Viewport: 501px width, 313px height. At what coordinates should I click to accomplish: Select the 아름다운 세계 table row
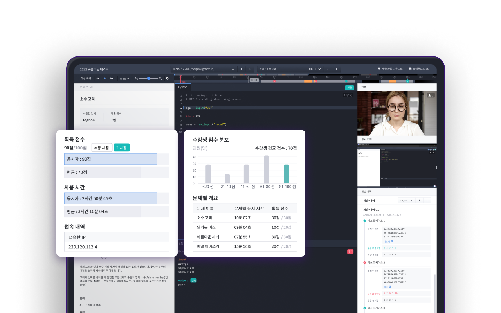tap(245, 237)
